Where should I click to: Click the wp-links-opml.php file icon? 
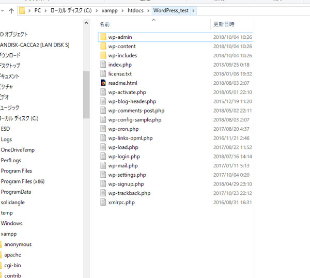coord(103,138)
